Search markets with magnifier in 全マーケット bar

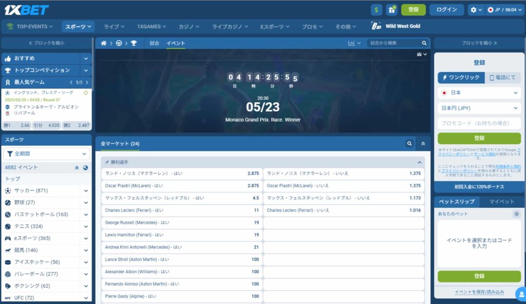coord(409,144)
